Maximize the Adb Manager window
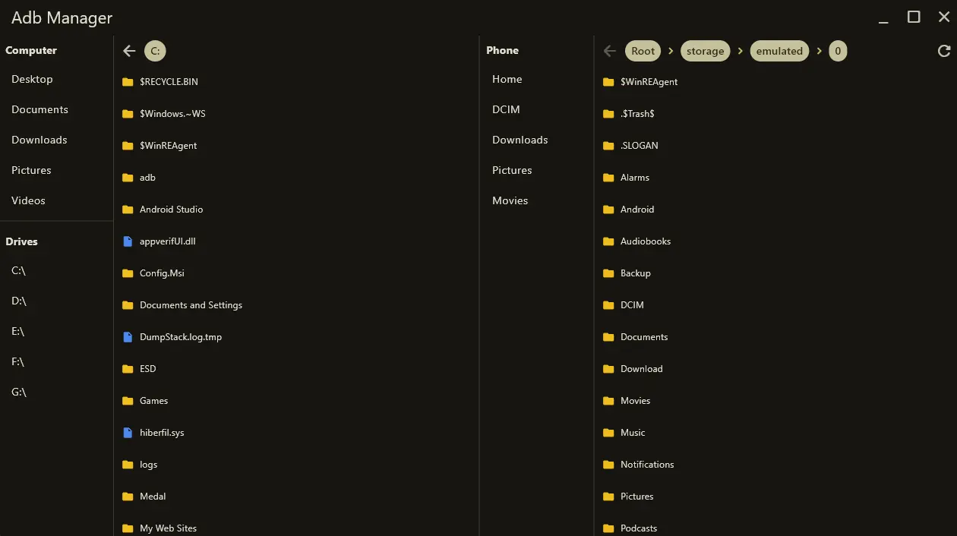This screenshot has height=536, width=957. (x=914, y=17)
